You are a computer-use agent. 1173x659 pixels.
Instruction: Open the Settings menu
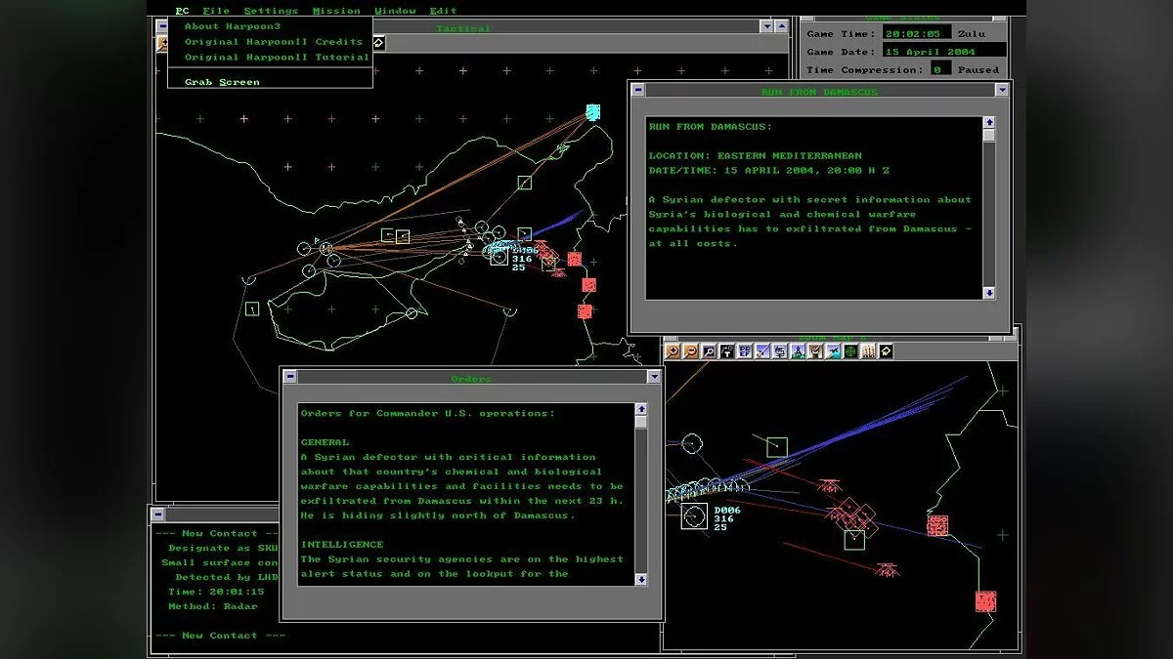(x=271, y=11)
